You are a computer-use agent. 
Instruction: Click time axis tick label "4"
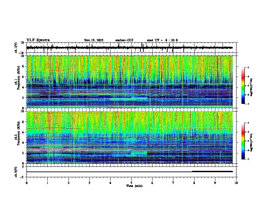[x=110, y=183]
